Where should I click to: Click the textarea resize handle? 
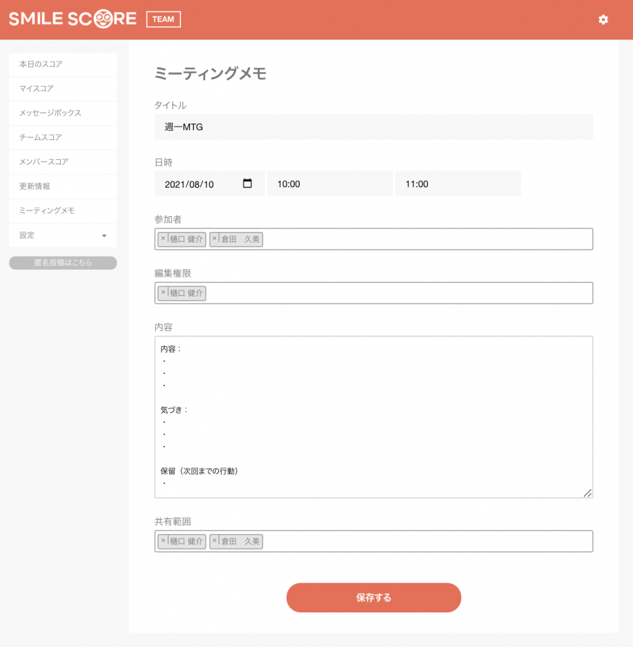[x=588, y=493]
